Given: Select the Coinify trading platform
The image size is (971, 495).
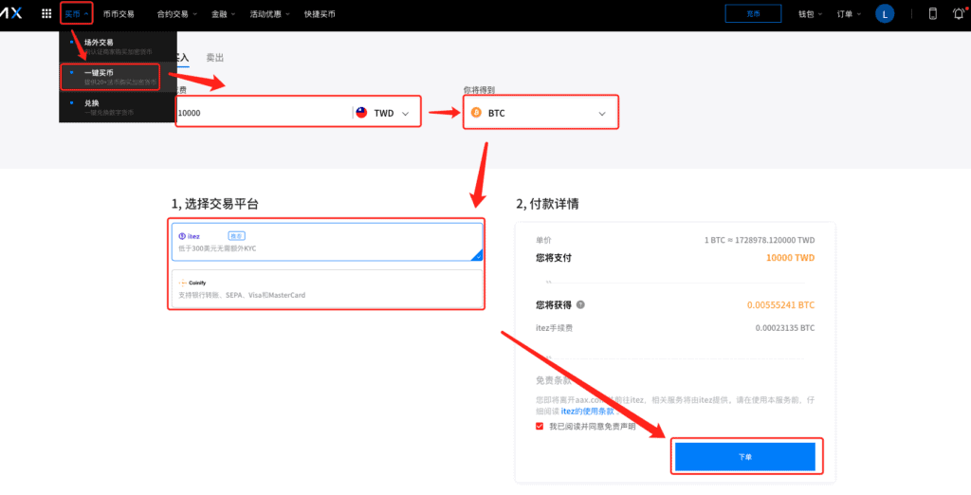Looking at the screenshot, I should click(327, 288).
